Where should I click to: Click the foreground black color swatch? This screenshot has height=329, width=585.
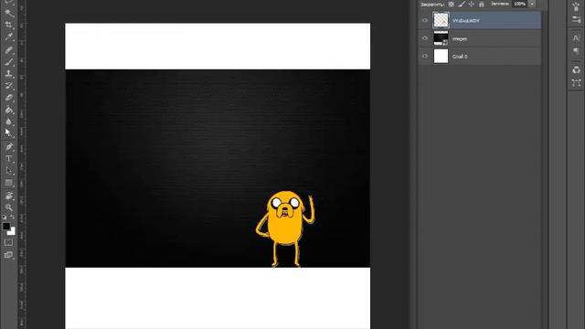pos(6,226)
